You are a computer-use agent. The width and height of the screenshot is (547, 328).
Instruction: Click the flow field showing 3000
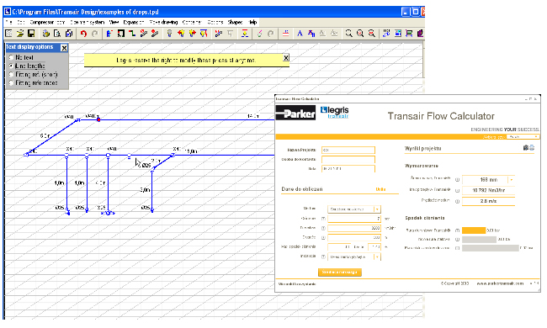(x=354, y=228)
